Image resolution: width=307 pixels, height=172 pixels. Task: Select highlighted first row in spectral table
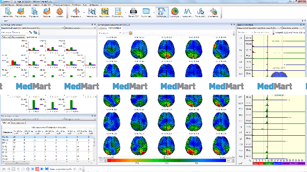click(48, 137)
